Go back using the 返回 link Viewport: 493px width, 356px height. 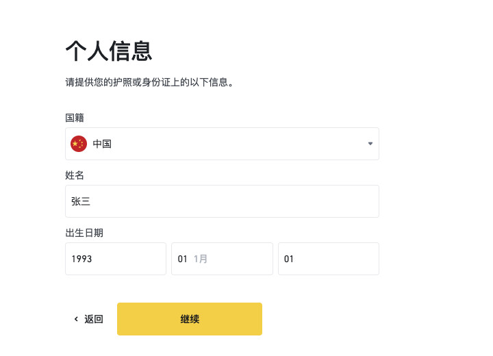click(93, 319)
